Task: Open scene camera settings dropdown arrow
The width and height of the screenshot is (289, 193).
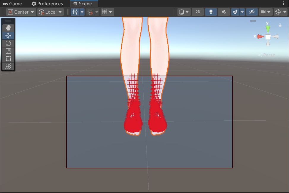Action: pyautogui.click(x=269, y=12)
